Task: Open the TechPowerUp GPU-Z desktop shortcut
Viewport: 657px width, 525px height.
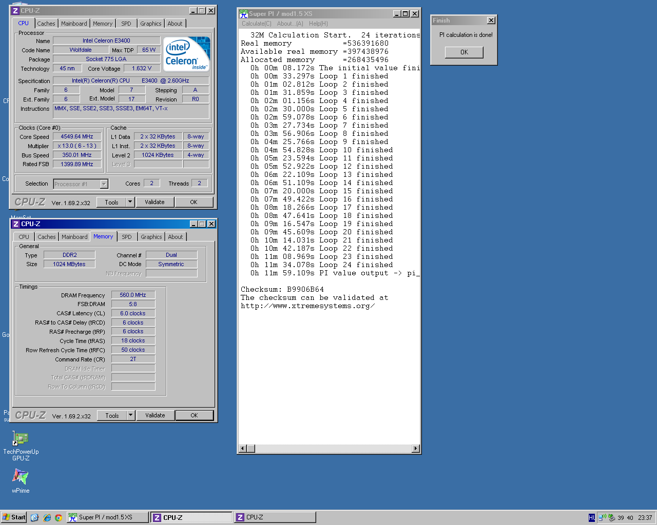Action: click(x=21, y=445)
